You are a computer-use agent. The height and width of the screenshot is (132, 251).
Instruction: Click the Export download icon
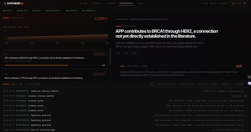(235, 84)
